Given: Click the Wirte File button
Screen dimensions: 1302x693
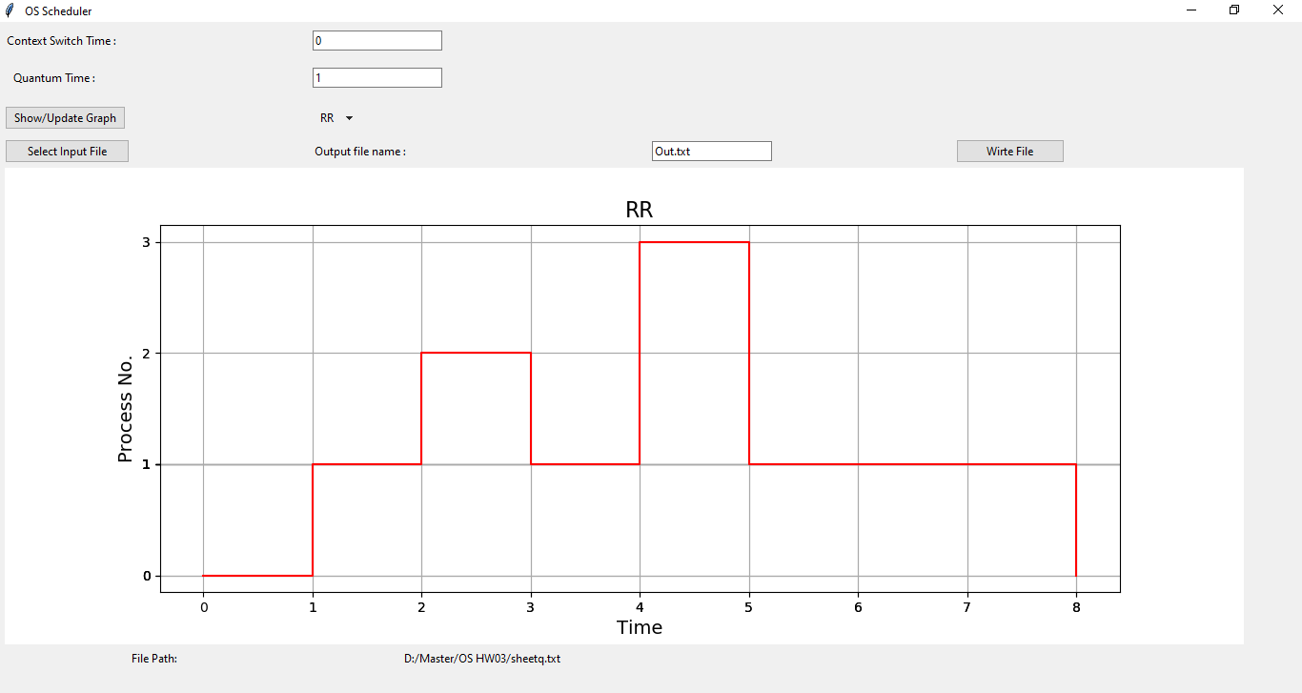Looking at the screenshot, I should 1010,151.
